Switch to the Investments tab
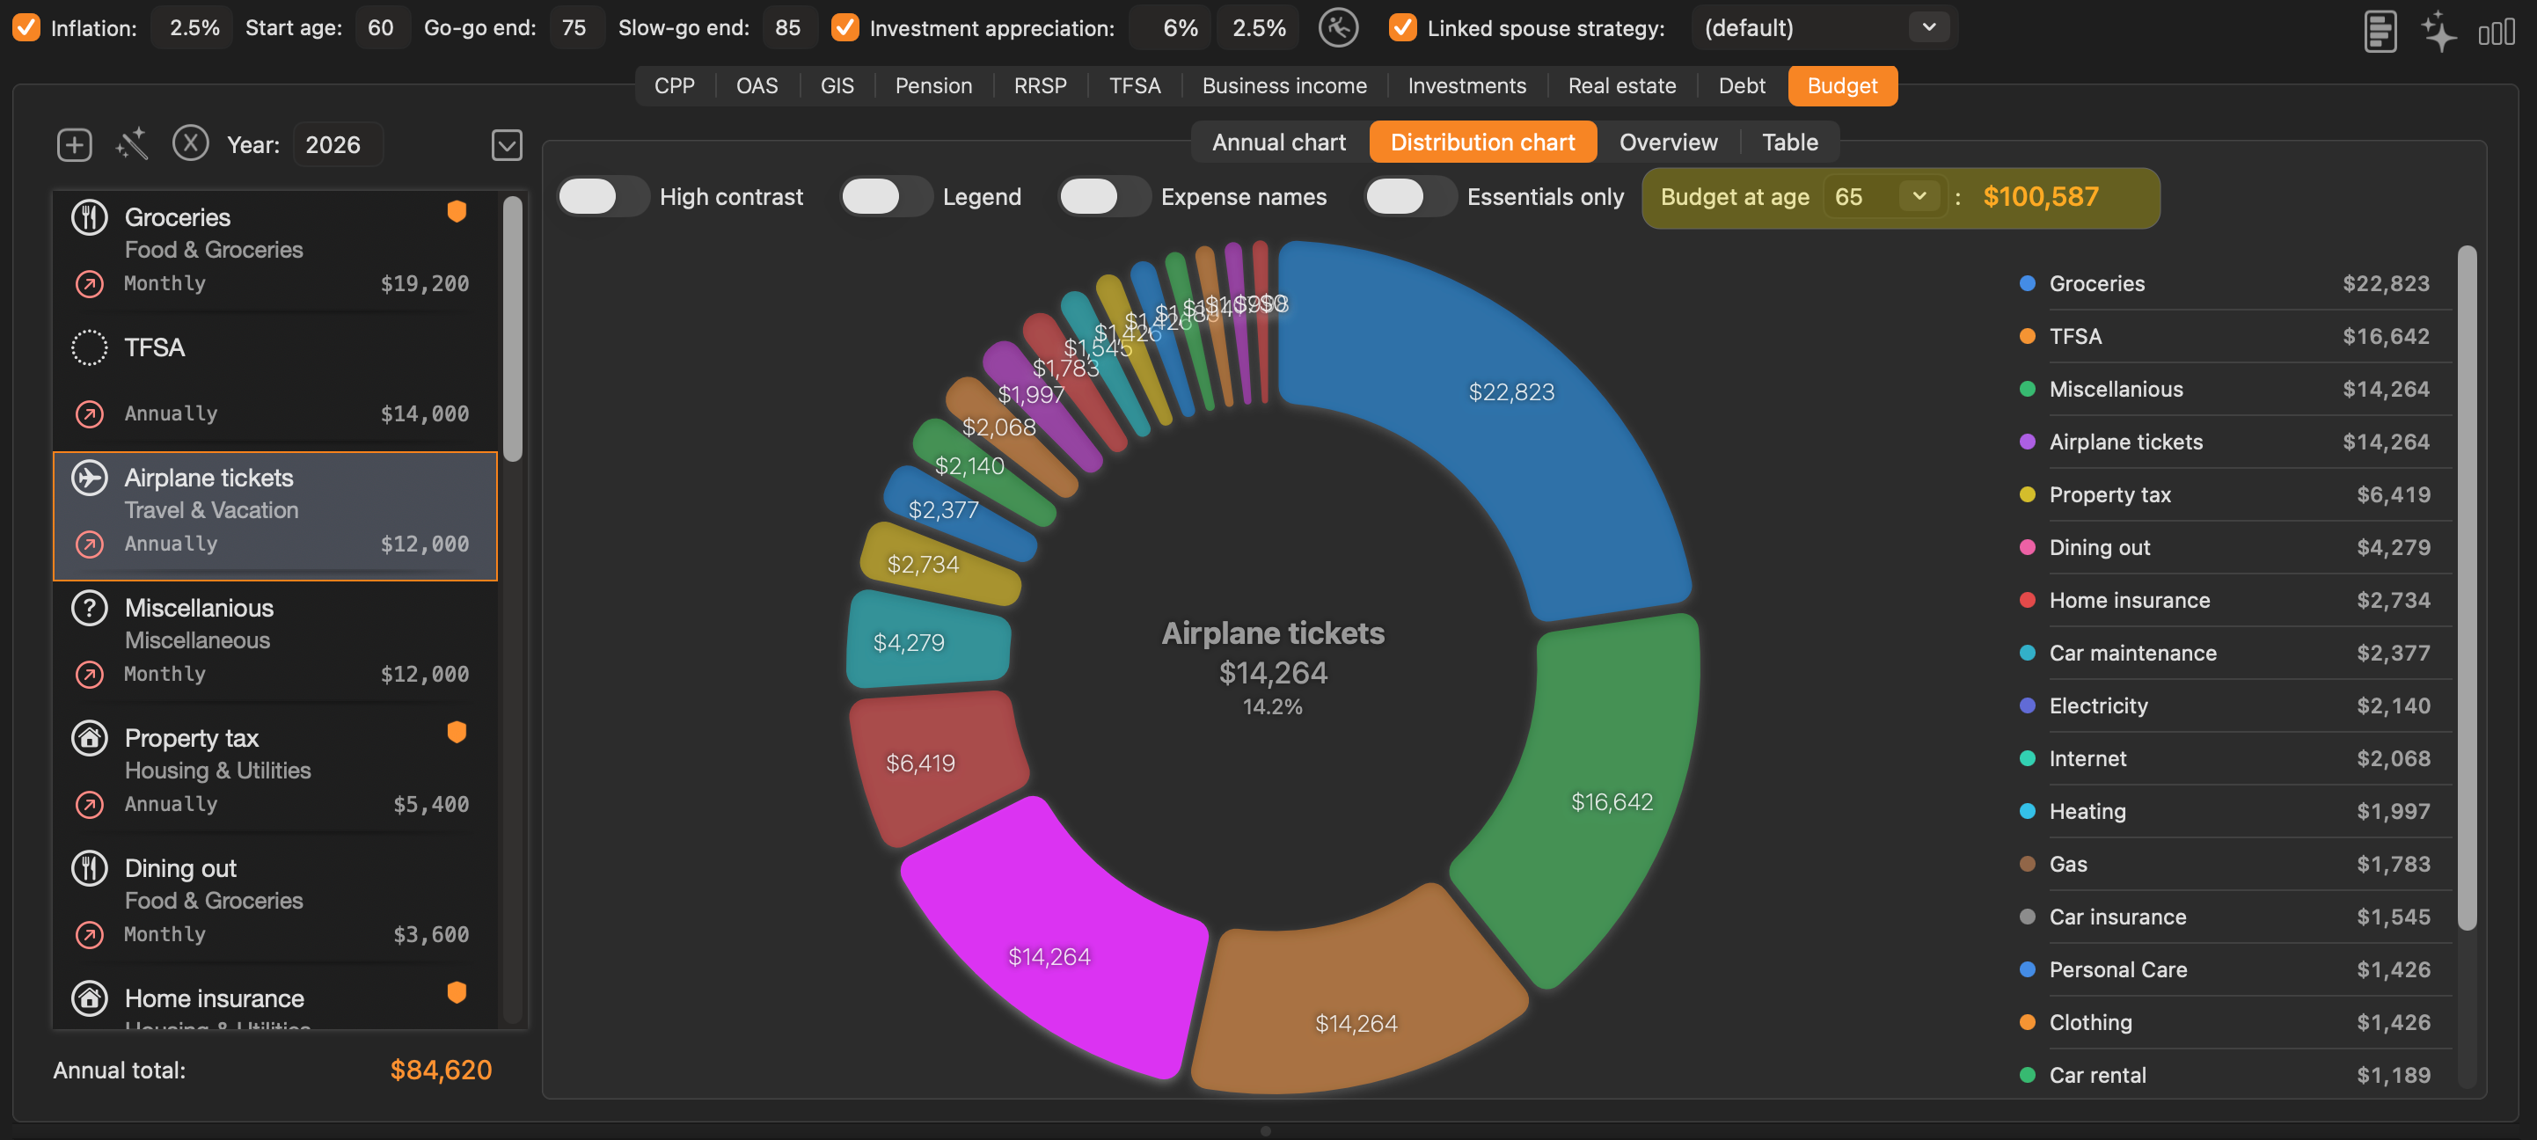Screen dimensions: 2537x1140 (x=1466, y=85)
